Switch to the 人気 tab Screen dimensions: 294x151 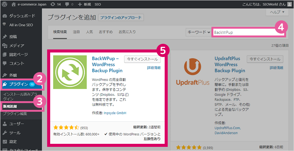click(x=89, y=32)
